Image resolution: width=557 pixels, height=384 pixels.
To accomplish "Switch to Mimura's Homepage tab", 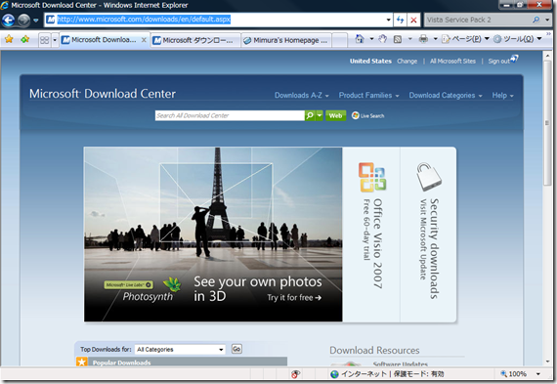I will pos(286,40).
